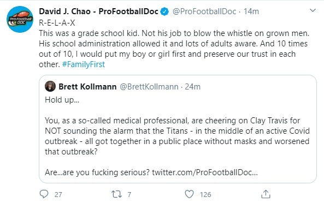Screen dimensions: 324x203
Task: Open the #FamilyFirst hashtag
Action: tap(84, 64)
